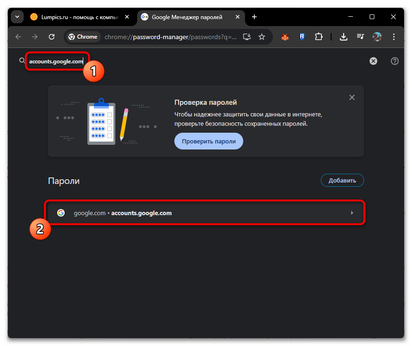Focus the address bar URL text
The height and width of the screenshot is (346, 412).
coord(171,37)
